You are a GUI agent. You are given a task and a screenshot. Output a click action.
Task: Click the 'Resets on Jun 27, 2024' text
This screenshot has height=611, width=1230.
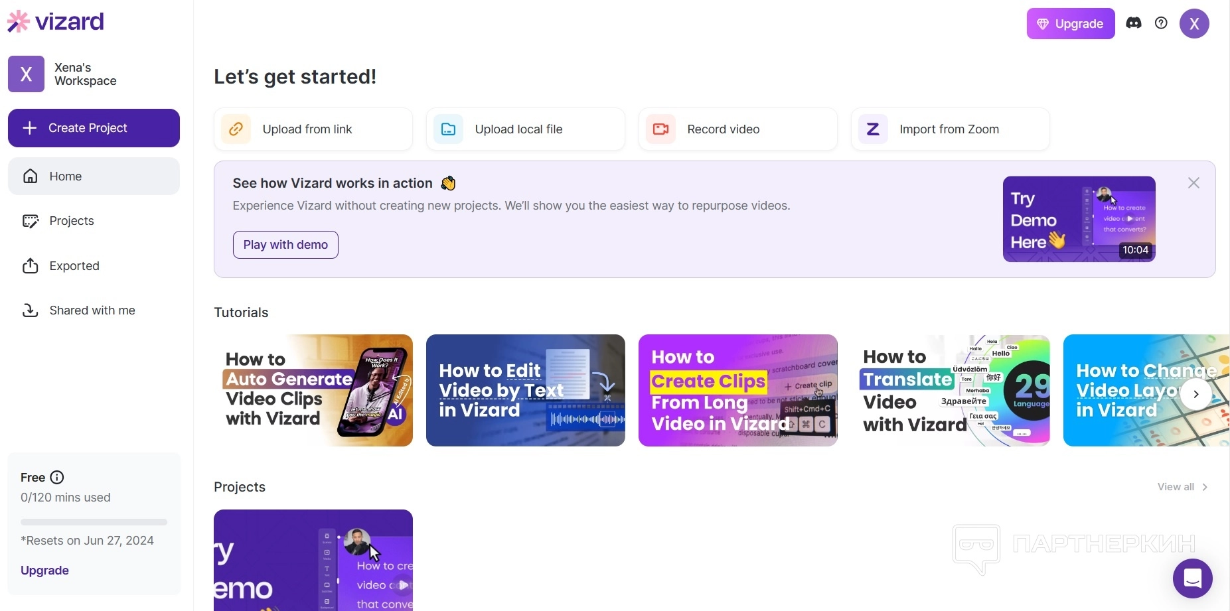tap(87, 541)
